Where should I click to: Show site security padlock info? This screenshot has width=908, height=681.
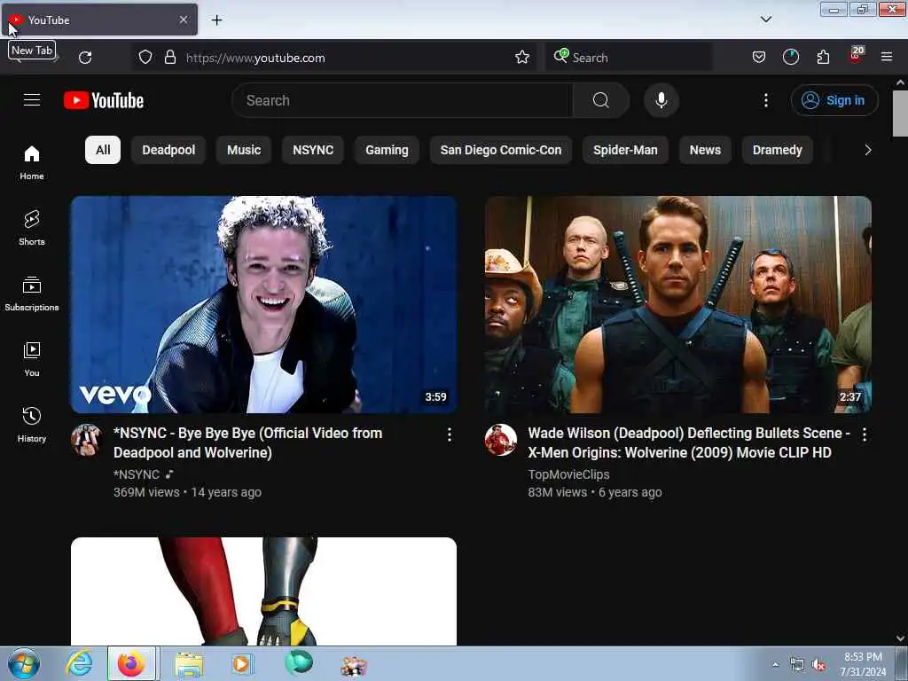pos(169,58)
